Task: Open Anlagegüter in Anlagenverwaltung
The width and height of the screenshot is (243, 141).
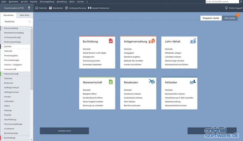Action: point(129,53)
